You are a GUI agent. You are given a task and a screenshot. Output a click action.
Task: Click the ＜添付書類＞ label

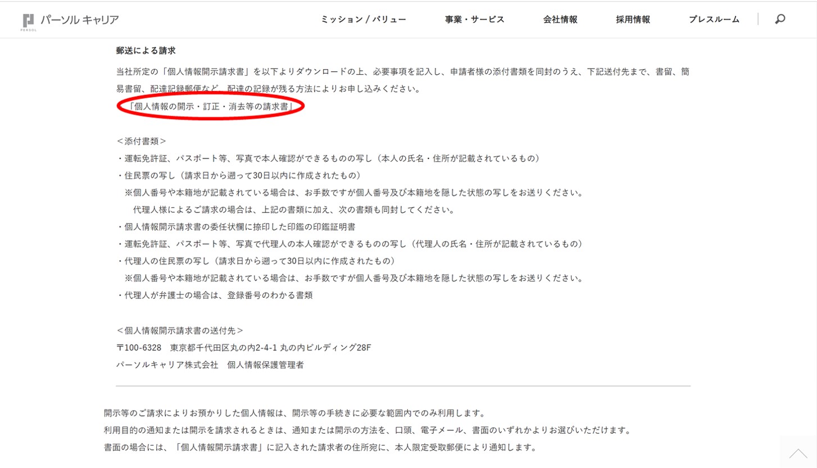pyautogui.click(x=142, y=141)
